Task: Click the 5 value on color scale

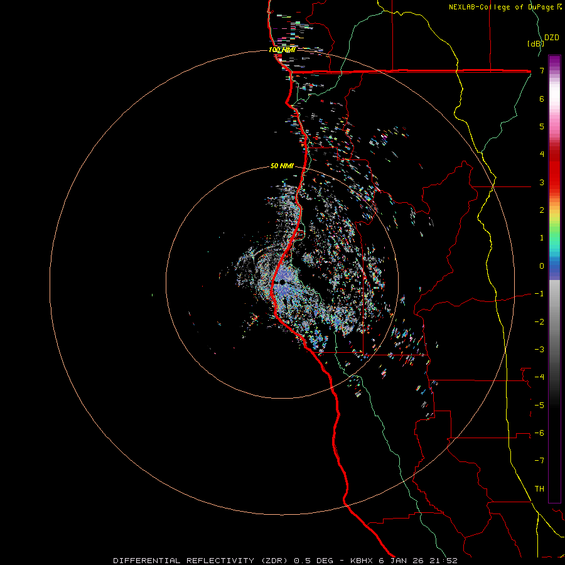Action: pos(542,126)
